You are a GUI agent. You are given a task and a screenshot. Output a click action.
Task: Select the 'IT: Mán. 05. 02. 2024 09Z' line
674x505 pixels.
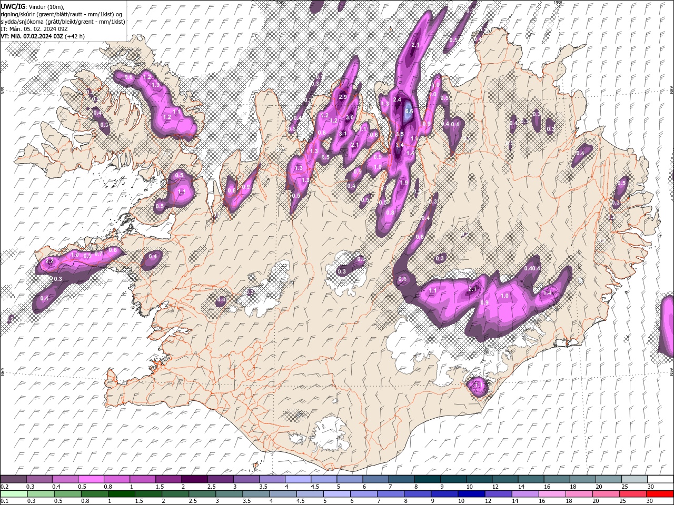(x=34, y=29)
